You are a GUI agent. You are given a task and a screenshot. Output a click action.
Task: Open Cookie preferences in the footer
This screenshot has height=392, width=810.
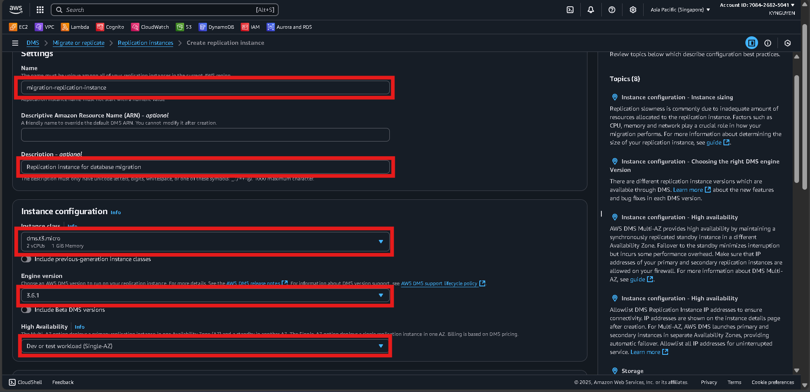coord(772,382)
